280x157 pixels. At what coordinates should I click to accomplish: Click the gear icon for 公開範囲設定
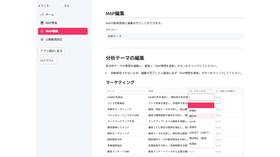point(42,40)
